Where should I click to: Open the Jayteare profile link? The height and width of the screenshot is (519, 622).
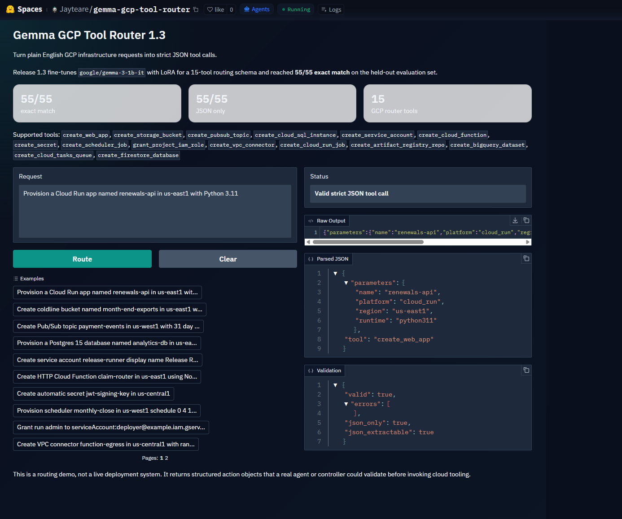coord(74,9)
